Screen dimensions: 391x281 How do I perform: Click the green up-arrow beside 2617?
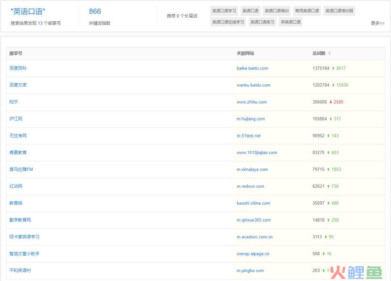pos(333,68)
